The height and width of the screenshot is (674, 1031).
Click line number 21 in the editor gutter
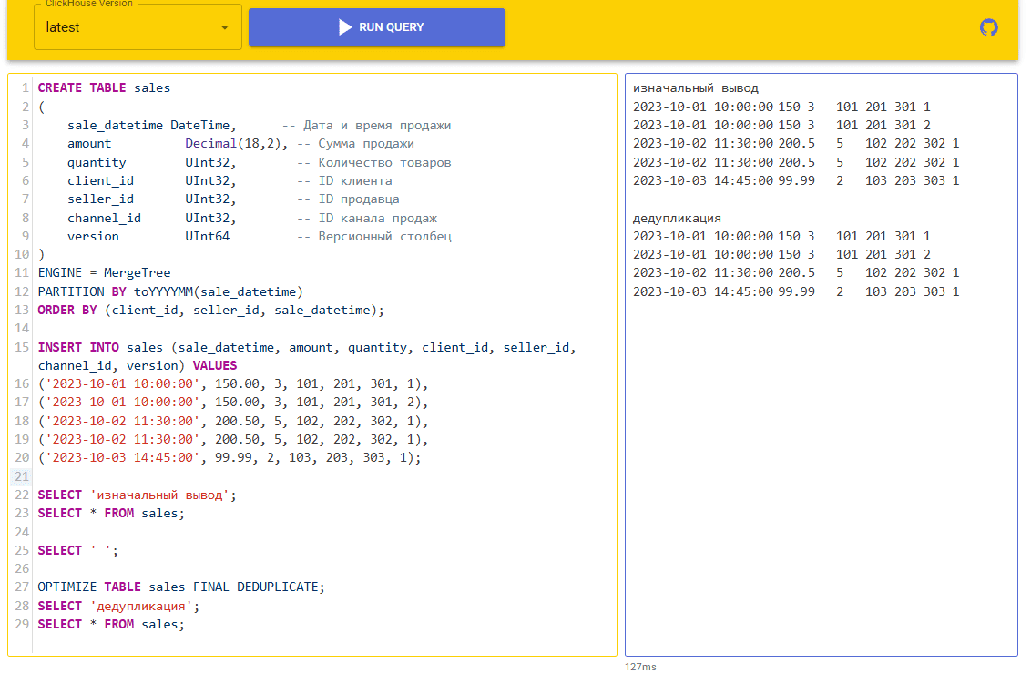[x=23, y=476]
